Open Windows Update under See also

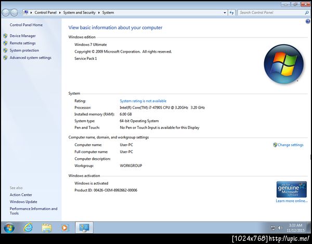point(23,202)
